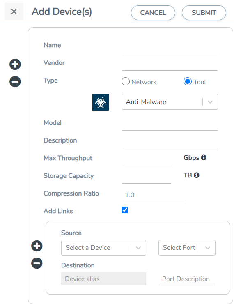Click the Compression Ratio field
The width and height of the screenshot is (234, 304).
point(154,195)
